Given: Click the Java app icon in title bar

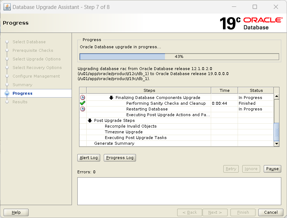Looking at the screenshot, I should pyautogui.click(x=7, y=7).
